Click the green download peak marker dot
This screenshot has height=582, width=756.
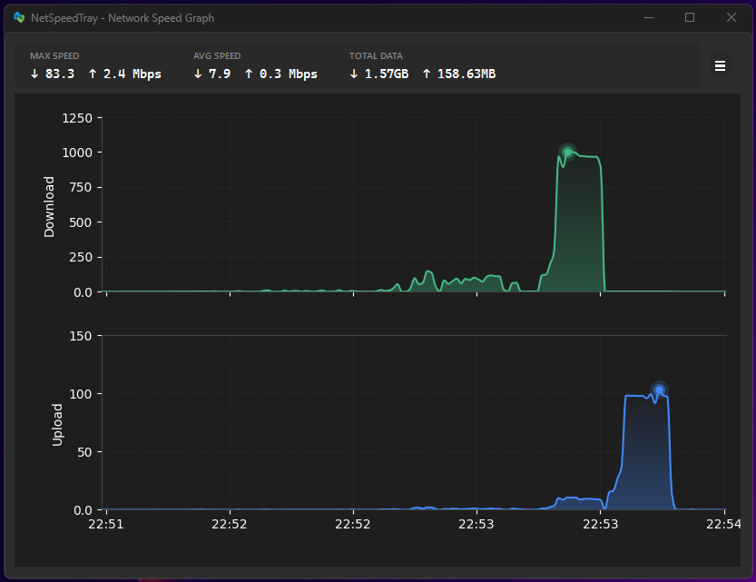567,153
